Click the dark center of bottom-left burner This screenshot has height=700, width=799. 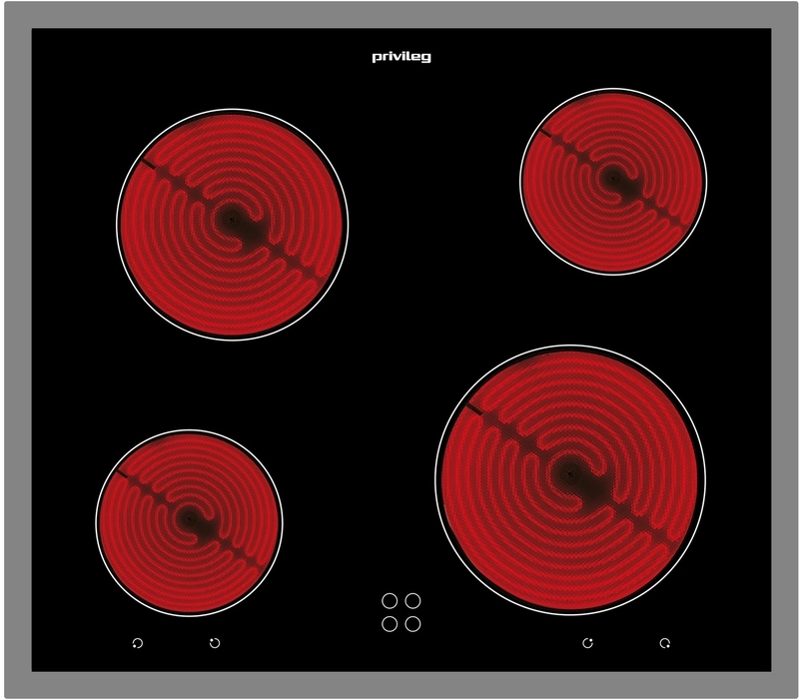(x=190, y=519)
